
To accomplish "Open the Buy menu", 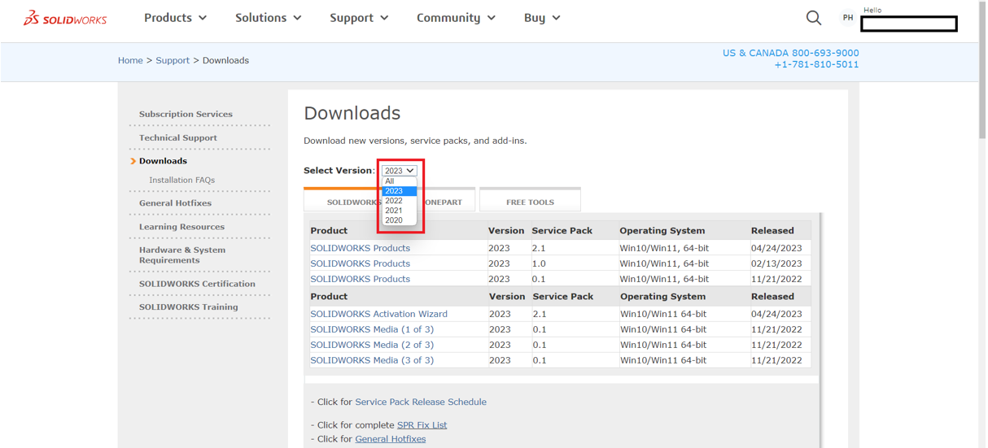I will (542, 18).
